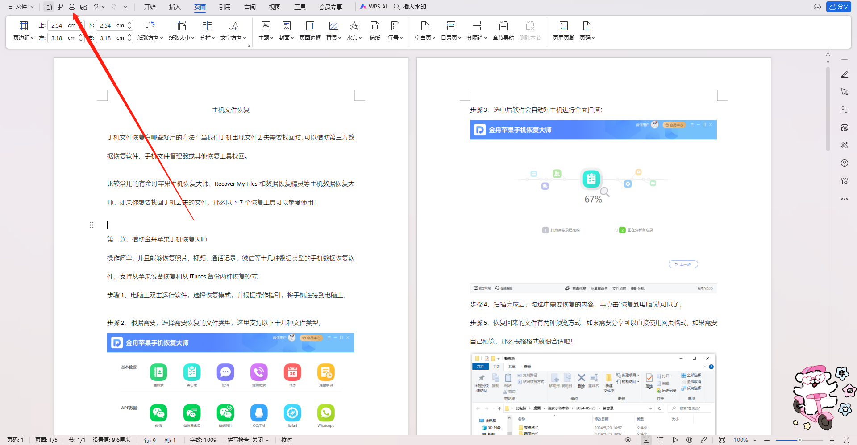Toggle eye protection mode in status bar
This screenshot has width=857, height=445.
[x=628, y=440]
